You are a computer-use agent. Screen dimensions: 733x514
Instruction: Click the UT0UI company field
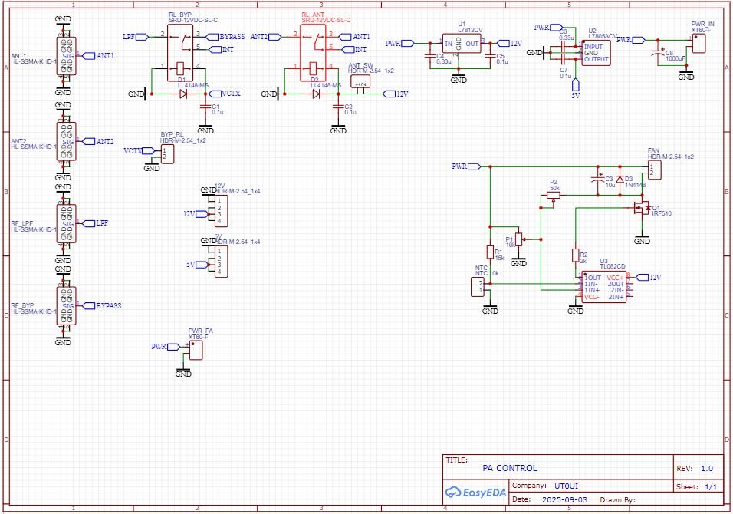[x=568, y=486]
